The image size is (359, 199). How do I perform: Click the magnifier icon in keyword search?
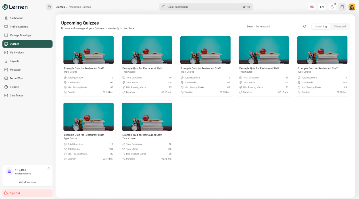tap(304, 26)
